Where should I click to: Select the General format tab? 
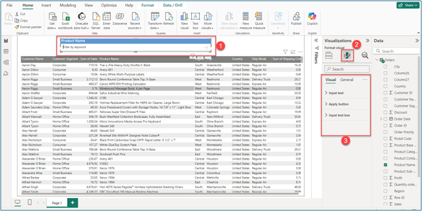(x=347, y=80)
